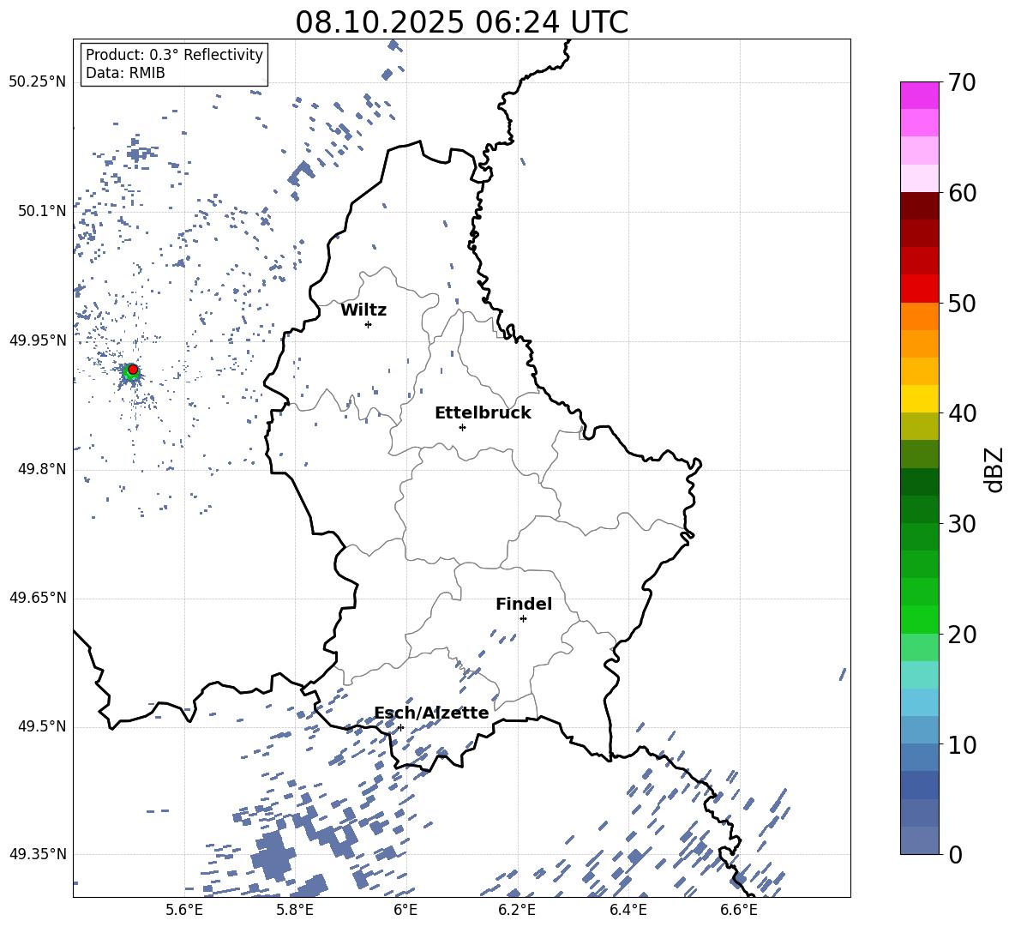The width and height of the screenshot is (1015, 927).
Task: Click the Findel station cross marker
Action: pyautogui.click(x=523, y=619)
